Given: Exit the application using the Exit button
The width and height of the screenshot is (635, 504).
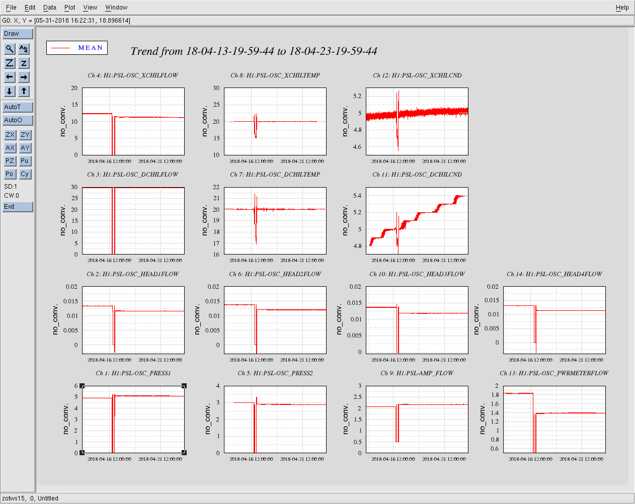Looking at the screenshot, I should point(18,207).
